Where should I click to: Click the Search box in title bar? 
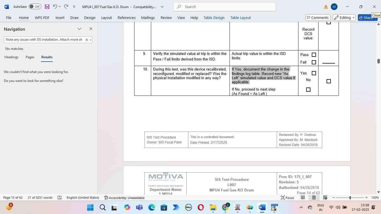[x=225, y=7]
